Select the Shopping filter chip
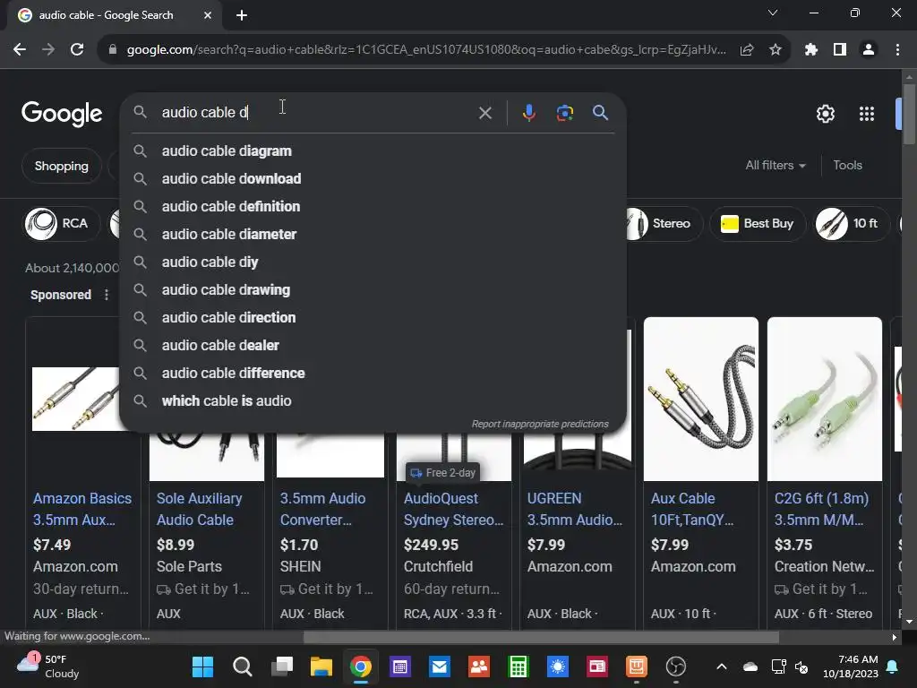 pos(62,166)
